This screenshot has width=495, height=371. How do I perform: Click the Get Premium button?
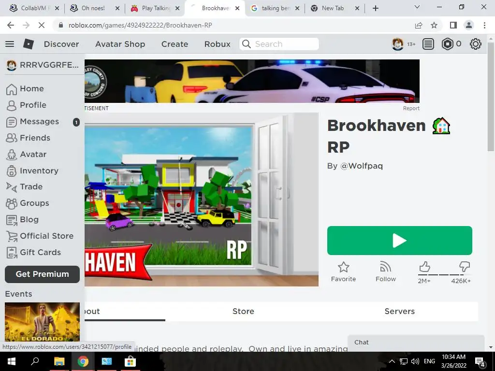click(43, 274)
